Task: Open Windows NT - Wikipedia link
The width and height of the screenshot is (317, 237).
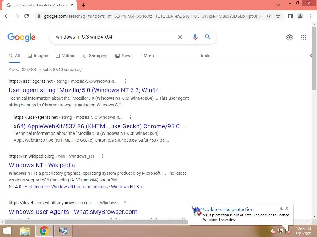Action: 42,165
